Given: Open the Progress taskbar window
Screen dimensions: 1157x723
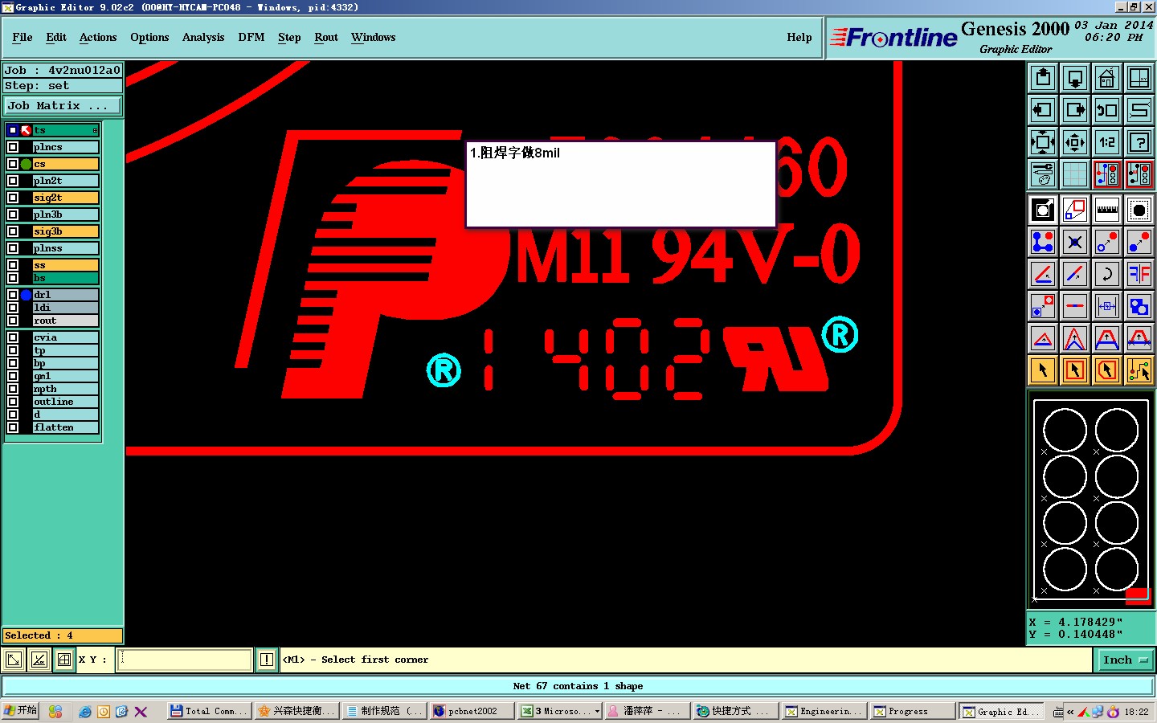Looking at the screenshot, I should click(x=913, y=711).
